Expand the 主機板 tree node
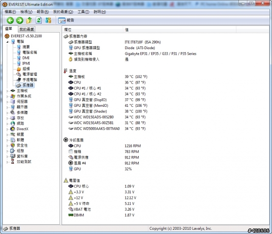Screen dimensions: 272x234 point(7,91)
